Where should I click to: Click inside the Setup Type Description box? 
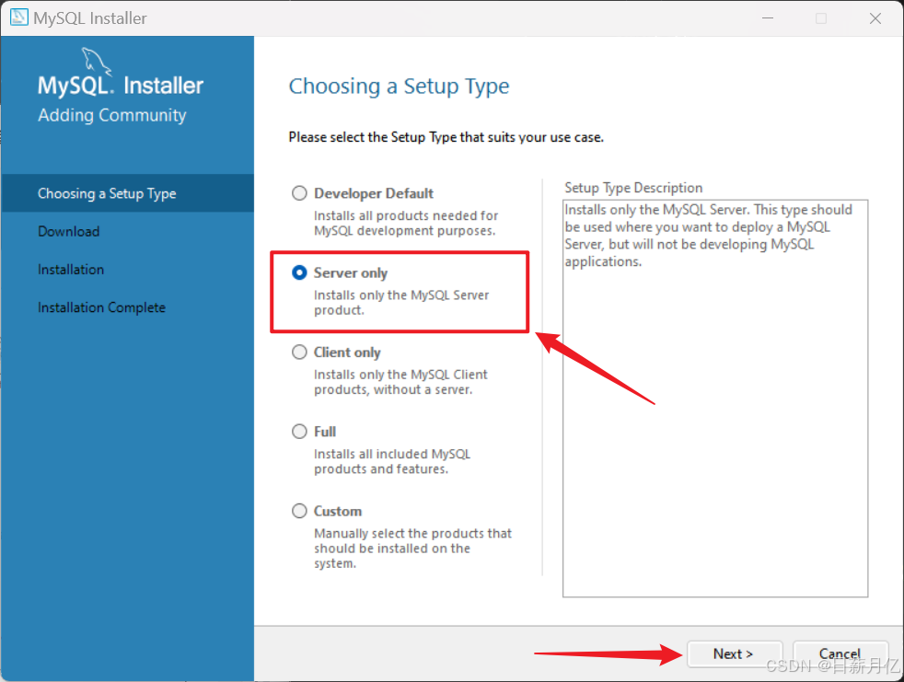point(715,399)
